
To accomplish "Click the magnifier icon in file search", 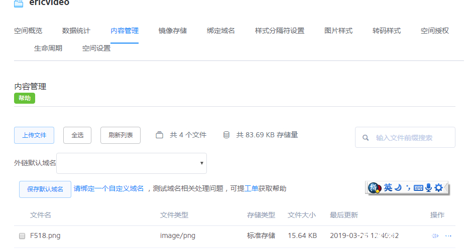I will pos(366,138).
